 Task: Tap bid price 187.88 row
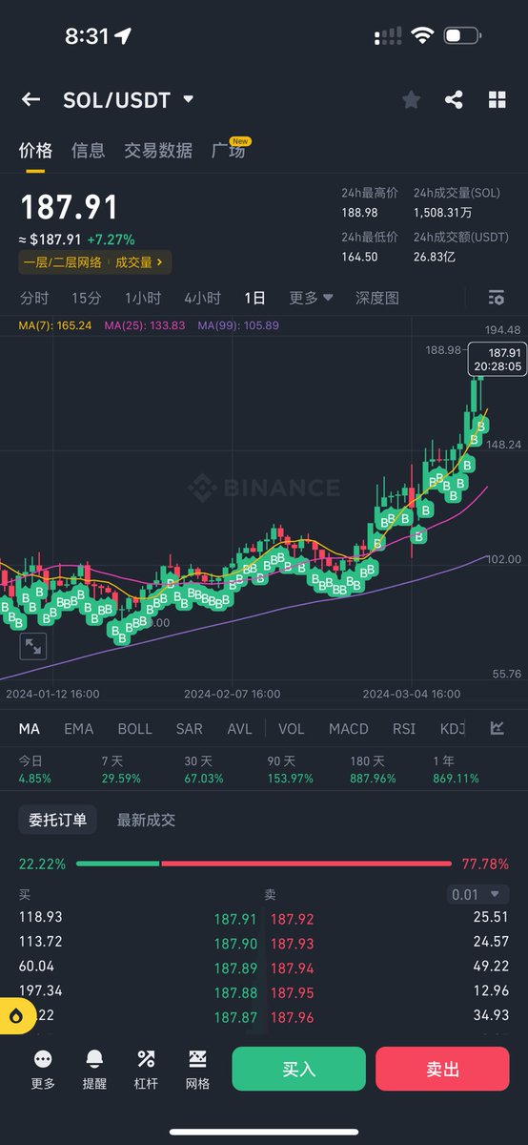[235, 993]
